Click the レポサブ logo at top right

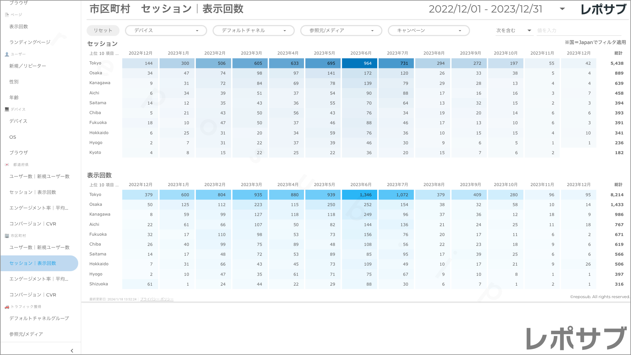point(603,9)
